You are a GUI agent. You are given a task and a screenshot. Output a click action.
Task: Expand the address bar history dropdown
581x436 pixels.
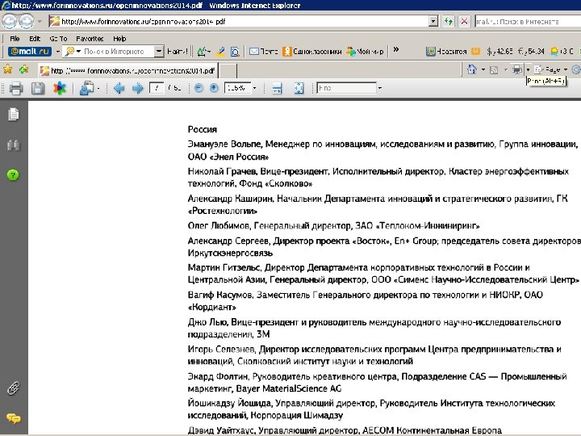point(433,22)
